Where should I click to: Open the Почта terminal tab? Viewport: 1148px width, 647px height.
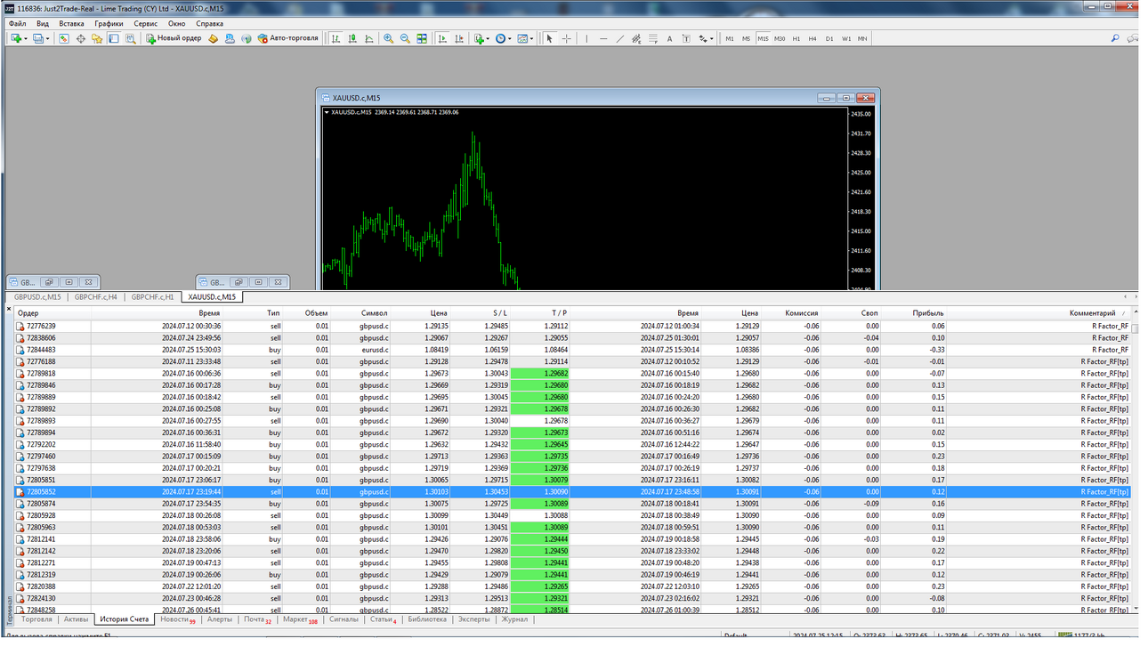click(257, 619)
